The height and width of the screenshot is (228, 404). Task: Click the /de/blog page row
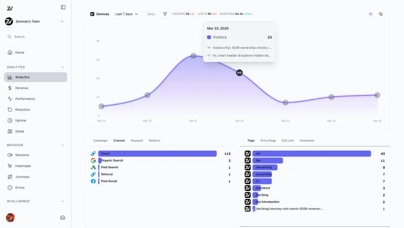click(x=315, y=195)
